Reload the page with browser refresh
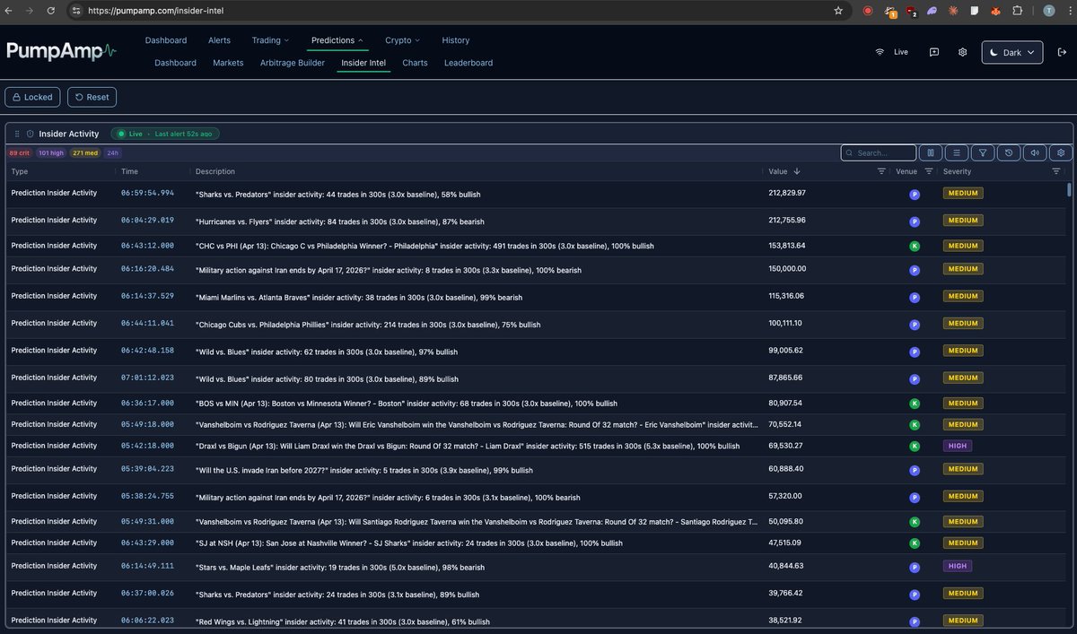The width and height of the screenshot is (1077, 634). 52,11
